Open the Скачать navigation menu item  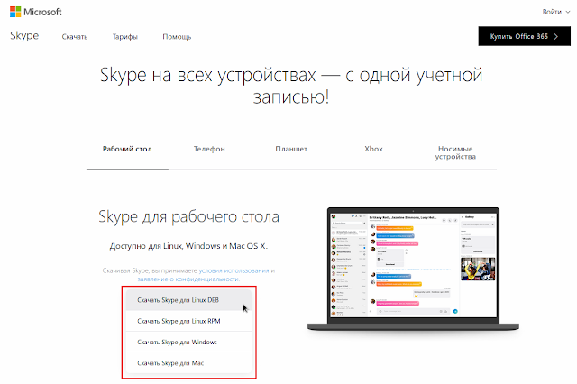pos(75,37)
